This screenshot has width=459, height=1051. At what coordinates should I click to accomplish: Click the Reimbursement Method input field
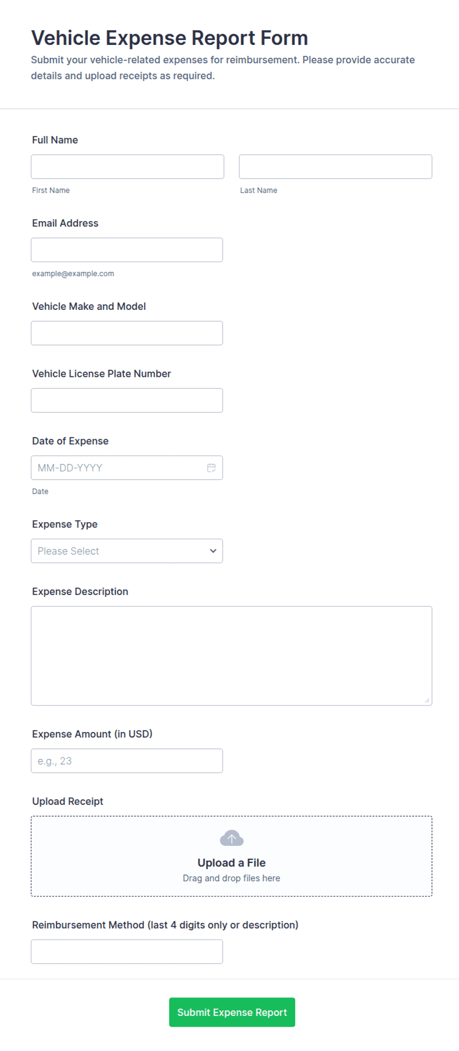(127, 951)
